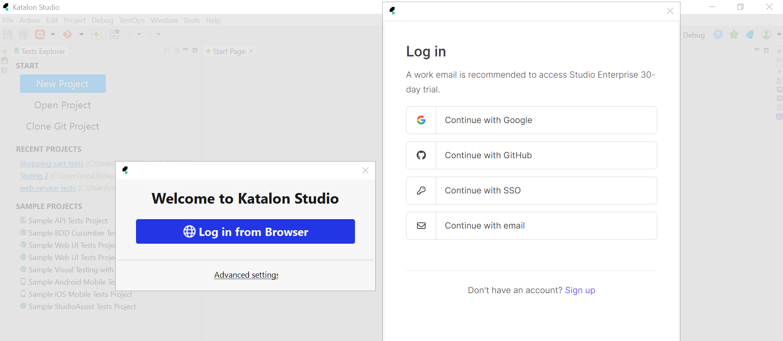
Task: Open the Action menu
Action: coord(29,20)
